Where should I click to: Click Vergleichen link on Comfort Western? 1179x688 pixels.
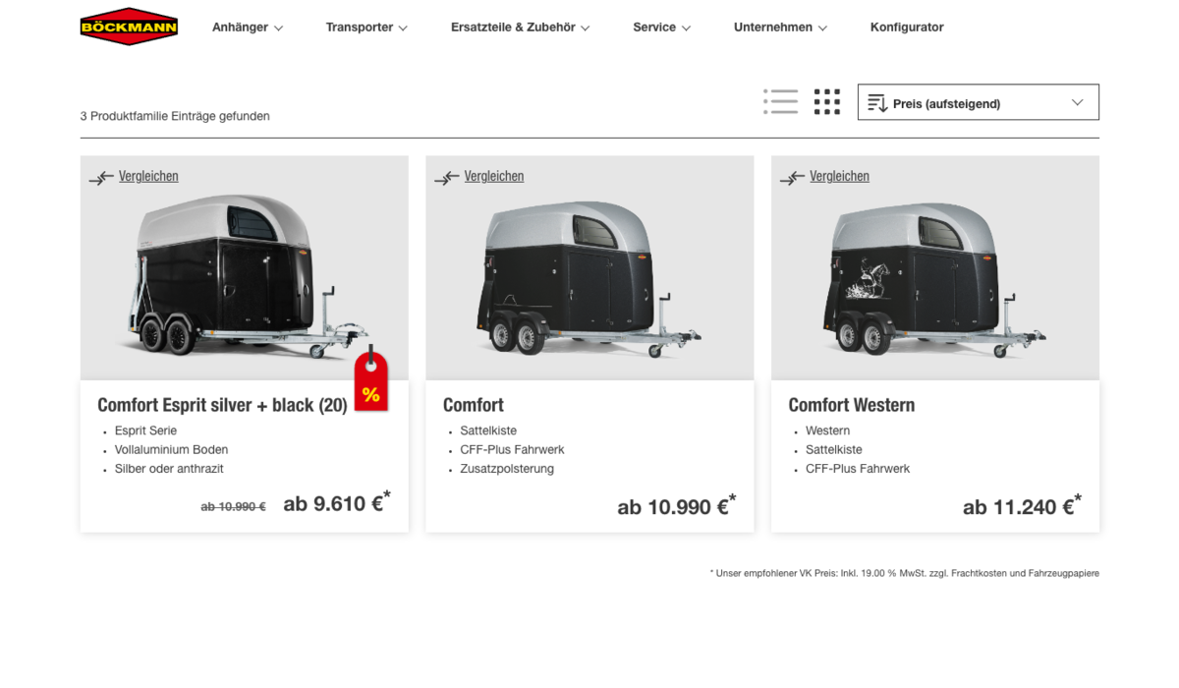(839, 177)
